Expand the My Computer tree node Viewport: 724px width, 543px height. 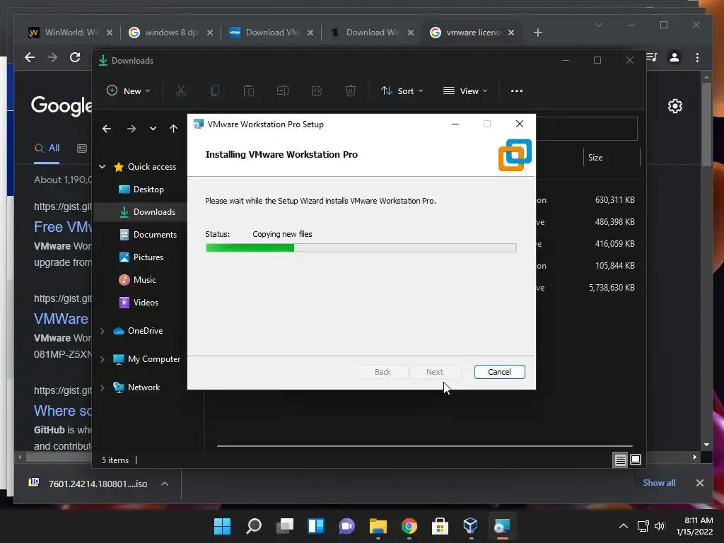point(103,359)
